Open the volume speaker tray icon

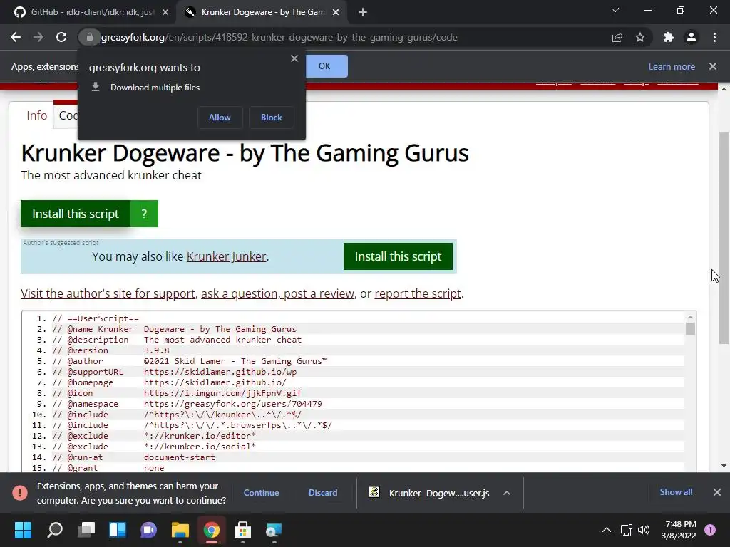(x=644, y=530)
